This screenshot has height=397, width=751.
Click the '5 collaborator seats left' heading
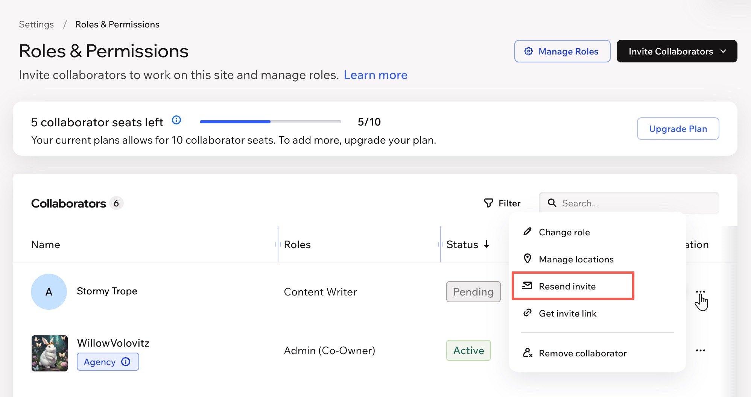(97, 122)
